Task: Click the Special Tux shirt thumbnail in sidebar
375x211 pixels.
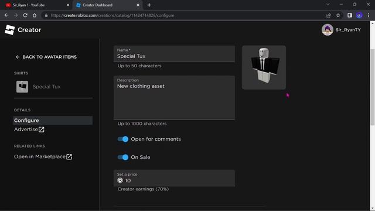Action: click(x=22, y=87)
